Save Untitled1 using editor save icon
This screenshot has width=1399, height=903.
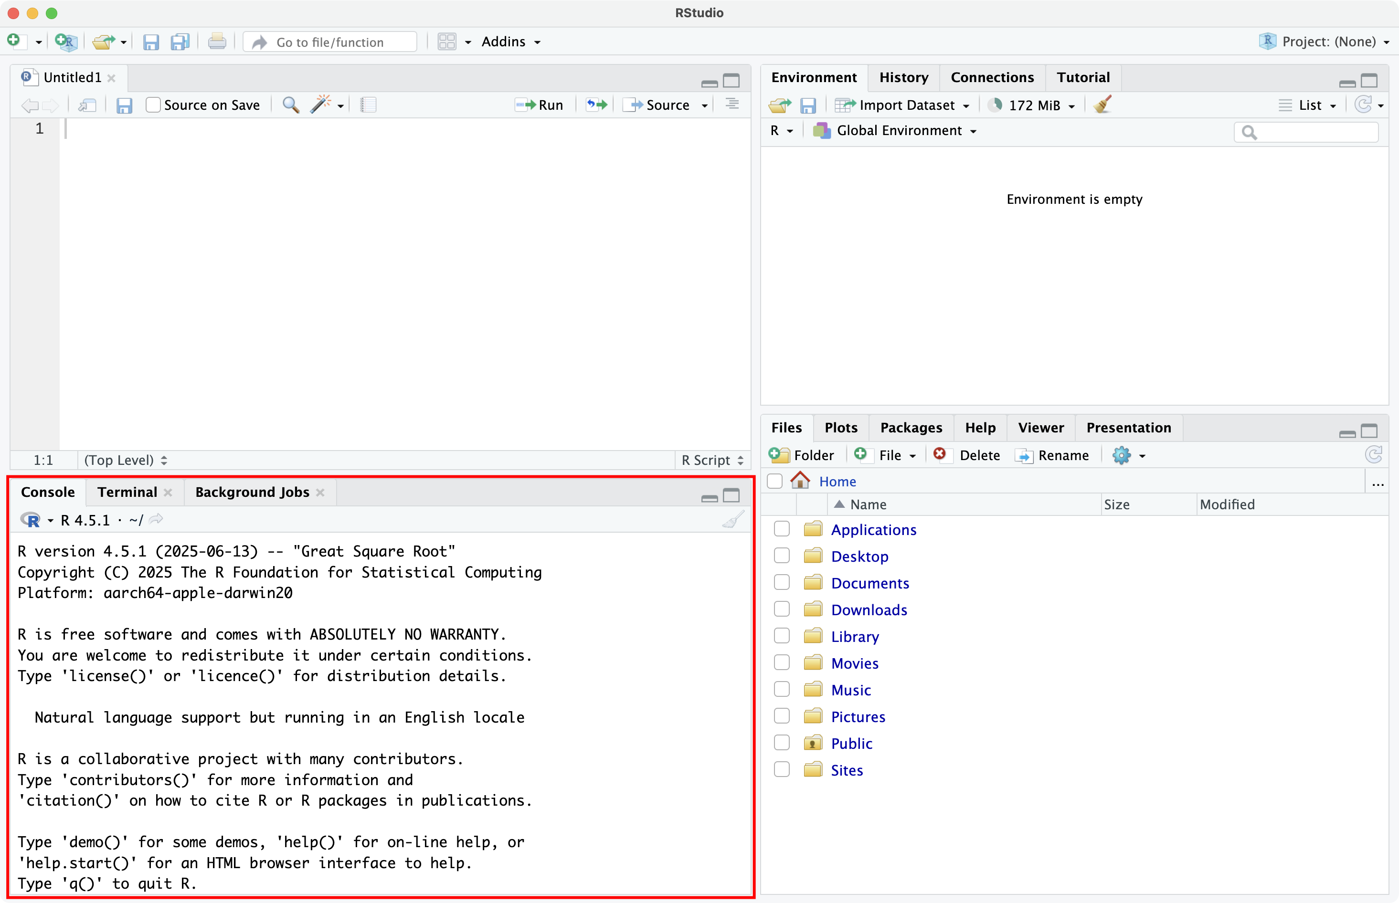[x=124, y=105]
